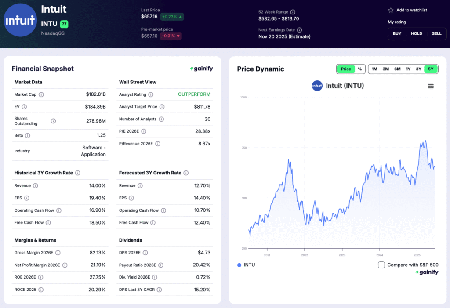Click the gainify logo in Financial Snapshot
This screenshot has height=308, width=450.
[201, 69]
